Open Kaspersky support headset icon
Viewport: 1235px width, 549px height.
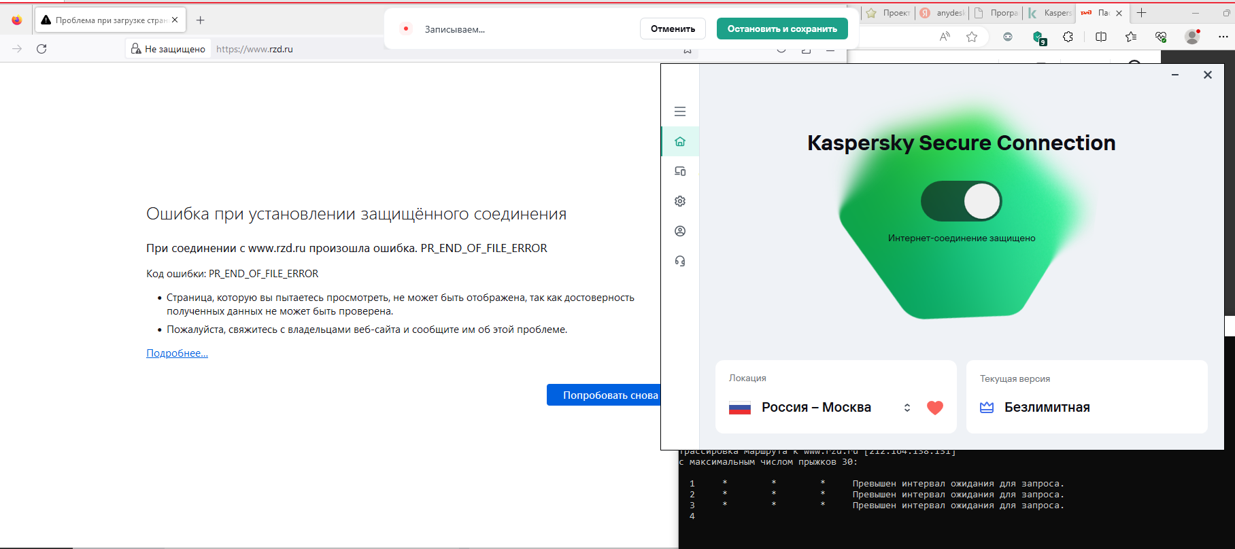(x=680, y=261)
